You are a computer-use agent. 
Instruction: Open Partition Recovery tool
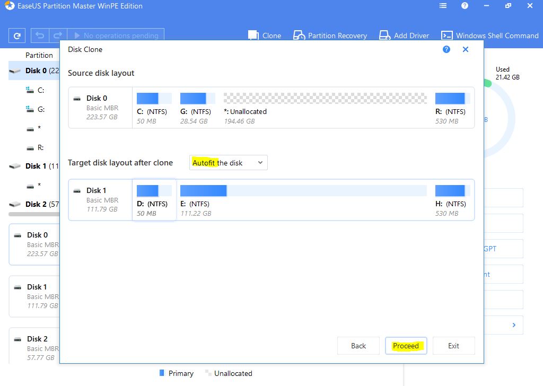330,36
